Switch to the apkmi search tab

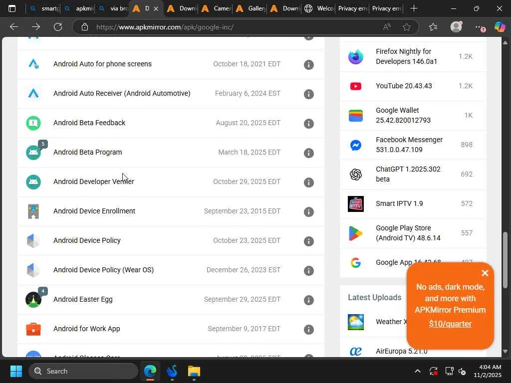tap(78, 8)
